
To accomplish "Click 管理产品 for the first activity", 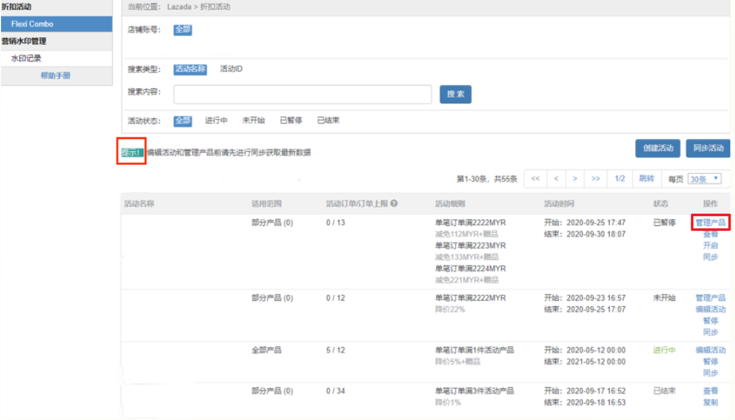I will 710,222.
